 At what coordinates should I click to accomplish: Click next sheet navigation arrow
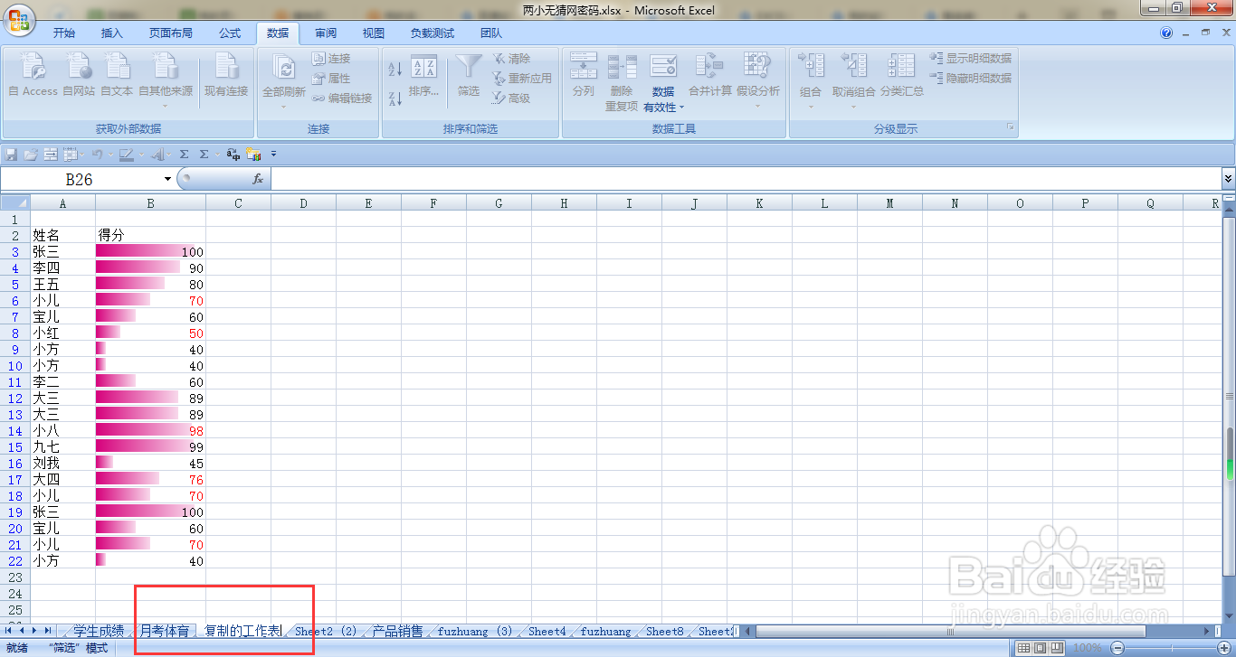pos(34,630)
